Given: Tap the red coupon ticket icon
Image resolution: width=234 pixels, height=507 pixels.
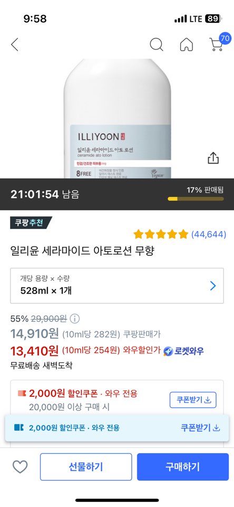Looking at the screenshot, I should 22,394.
